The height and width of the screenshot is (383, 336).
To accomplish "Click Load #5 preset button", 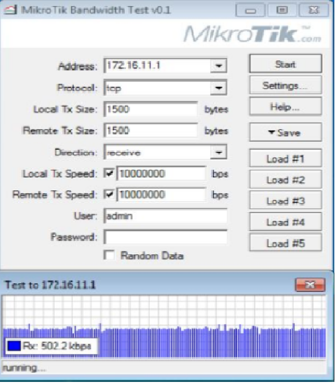I will tap(285, 243).
